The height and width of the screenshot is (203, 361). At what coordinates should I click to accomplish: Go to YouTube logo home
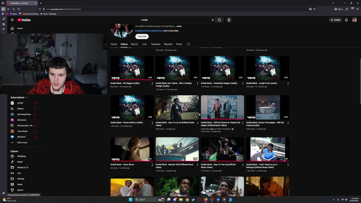(24, 20)
